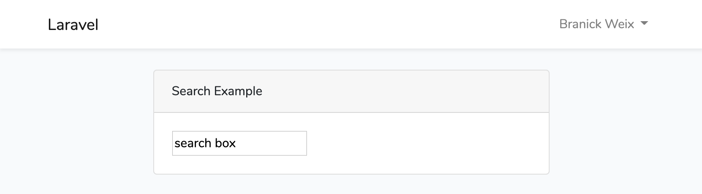Click the Laravel brand link
The image size is (702, 194).
[x=73, y=25]
